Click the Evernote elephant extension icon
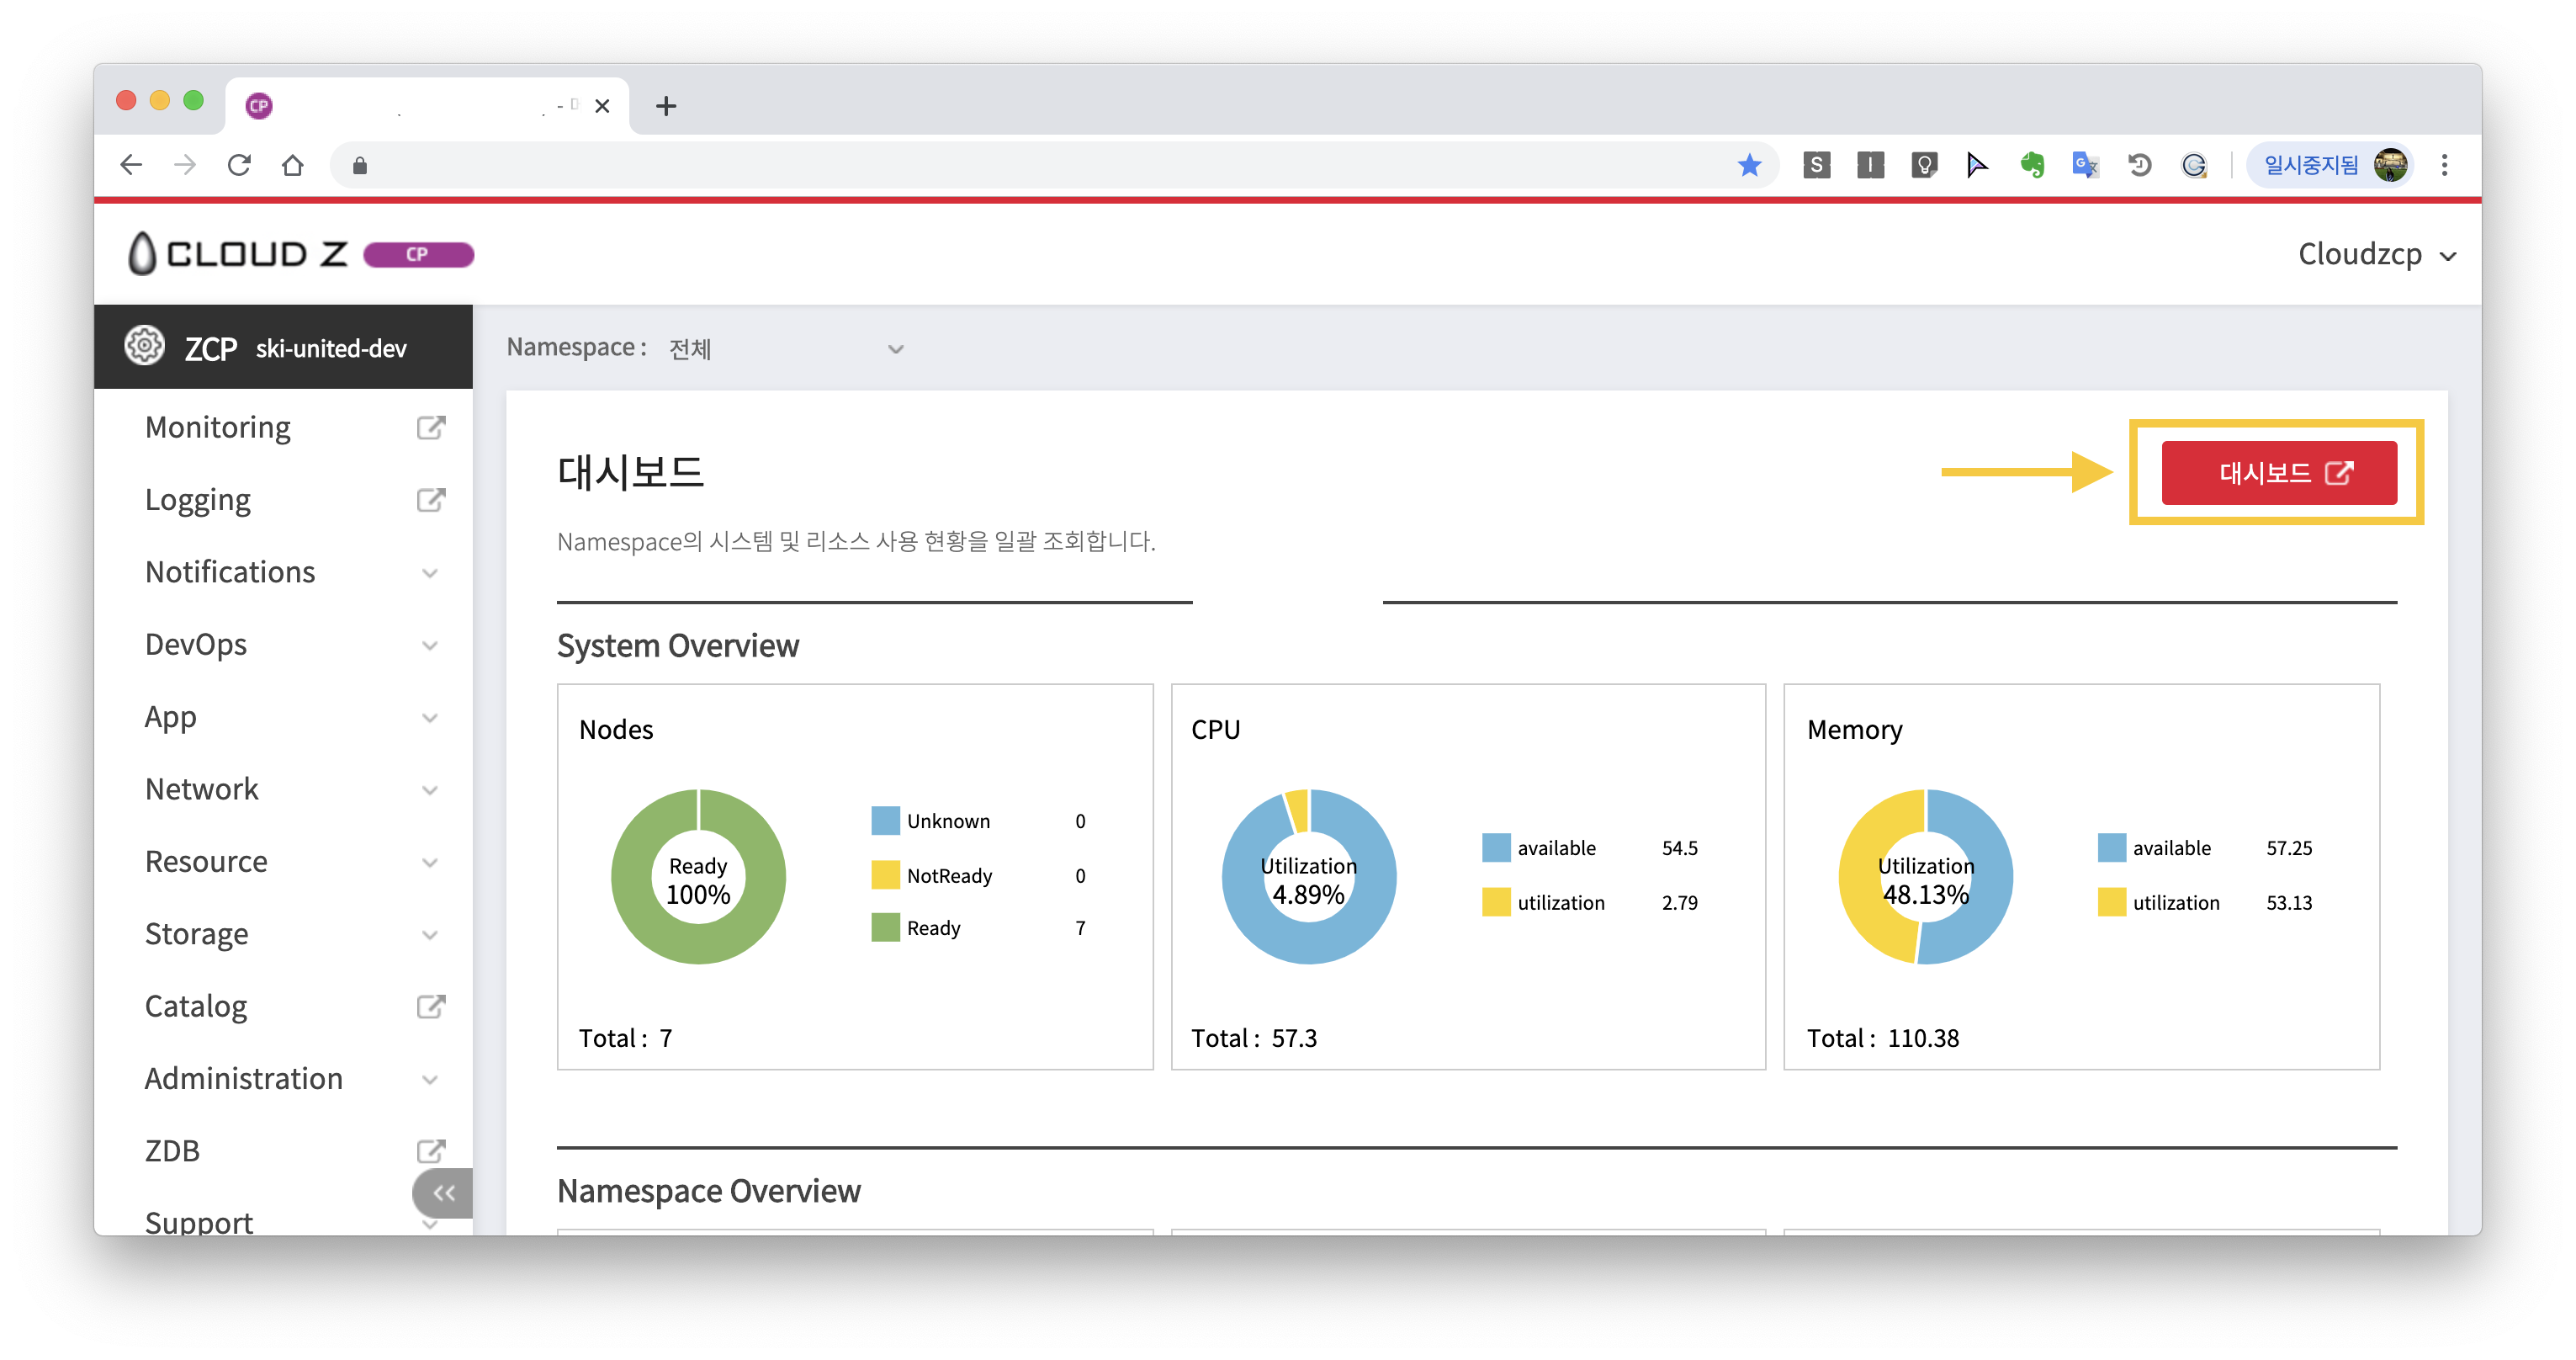The height and width of the screenshot is (1360, 2576). 2031,165
